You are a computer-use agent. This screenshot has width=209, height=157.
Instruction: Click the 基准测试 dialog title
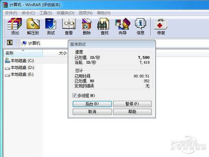click(78, 44)
